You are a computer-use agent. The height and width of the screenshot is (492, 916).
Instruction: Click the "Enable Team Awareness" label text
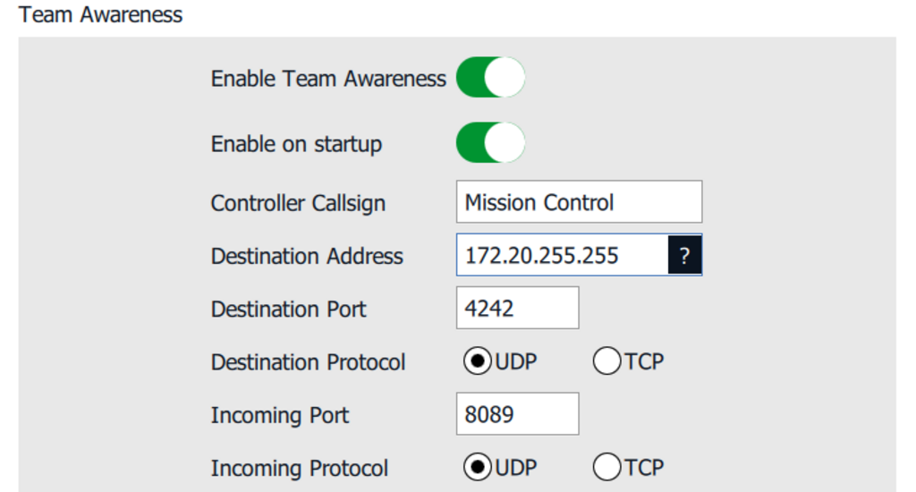[328, 79]
